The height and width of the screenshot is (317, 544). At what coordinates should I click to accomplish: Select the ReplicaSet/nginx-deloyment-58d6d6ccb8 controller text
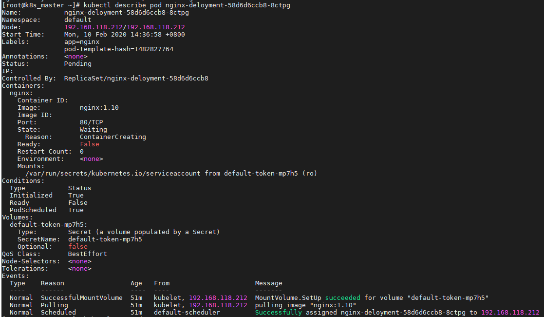tap(136, 79)
